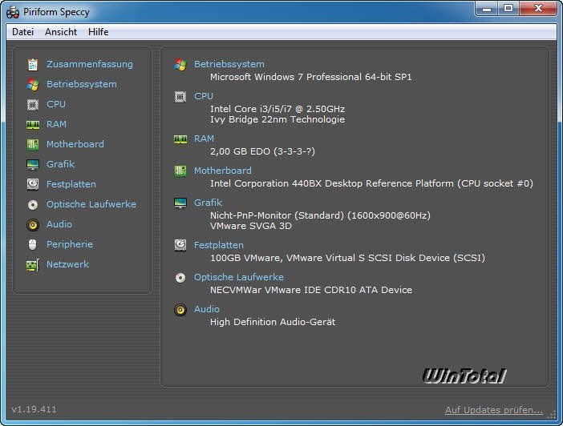Select Festplatten in the sidebar
This screenshot has height=426, width=563.
[x=71, y=184]
